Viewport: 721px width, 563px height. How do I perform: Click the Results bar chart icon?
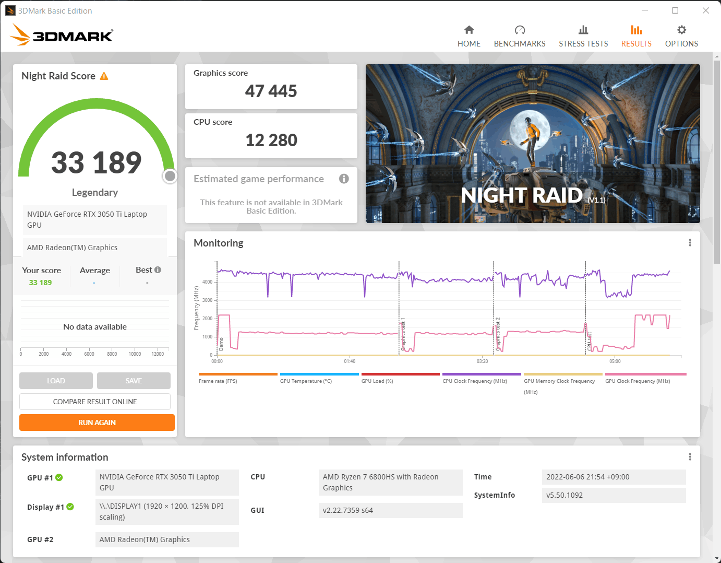[x=636, y=30]
